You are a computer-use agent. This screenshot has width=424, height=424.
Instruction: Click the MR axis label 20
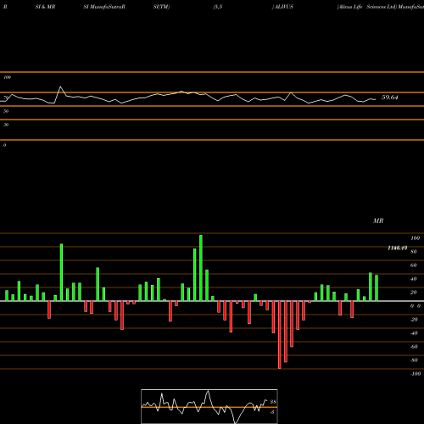(x=414, y=293)
